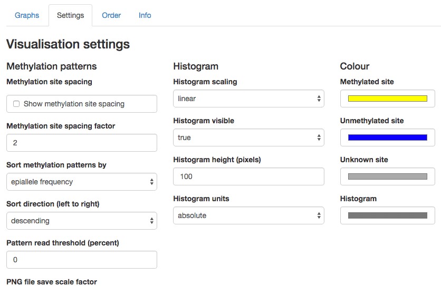
Task: Open the blue Unmethylated site colour swatch
Action: 387,137
